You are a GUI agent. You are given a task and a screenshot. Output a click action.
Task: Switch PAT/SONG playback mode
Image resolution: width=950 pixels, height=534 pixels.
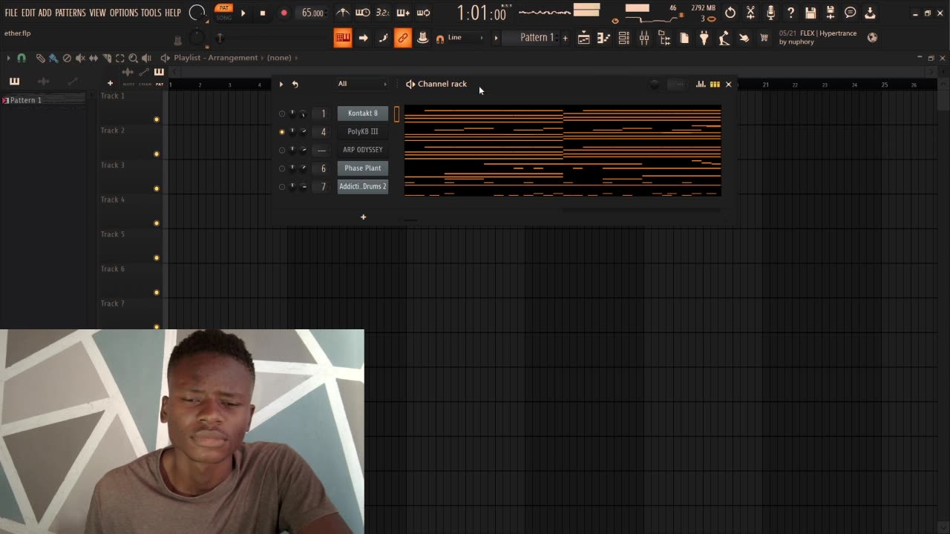223,13
